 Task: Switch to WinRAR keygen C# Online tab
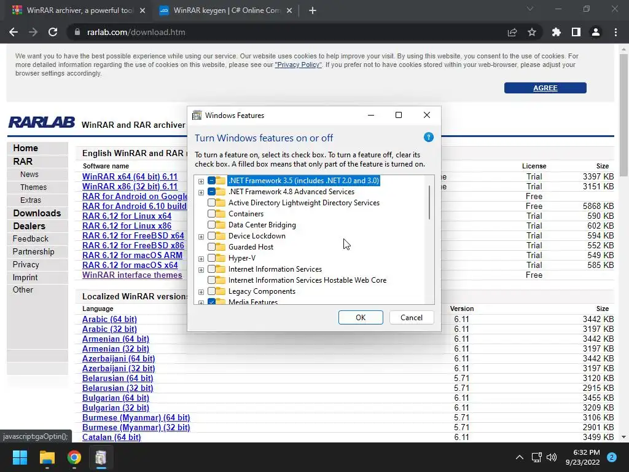click(227, 10)
